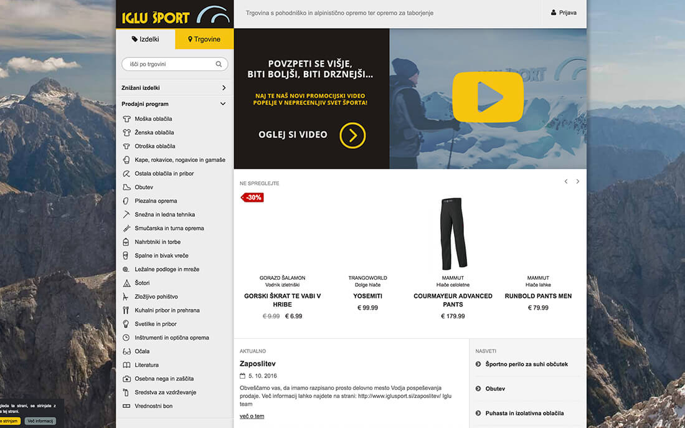The height and width of the screenshot is (428, 685).
Task: Click the search magnifier icon
Action: [219, 64]
